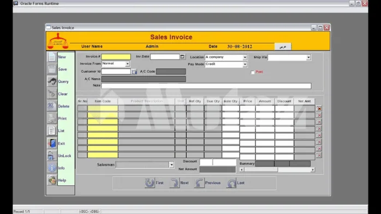Image resolution: width=381 pixels, height=214 pixels.
Task: Open the Inv.Date calendar picker icon
Action: point(182,57)
